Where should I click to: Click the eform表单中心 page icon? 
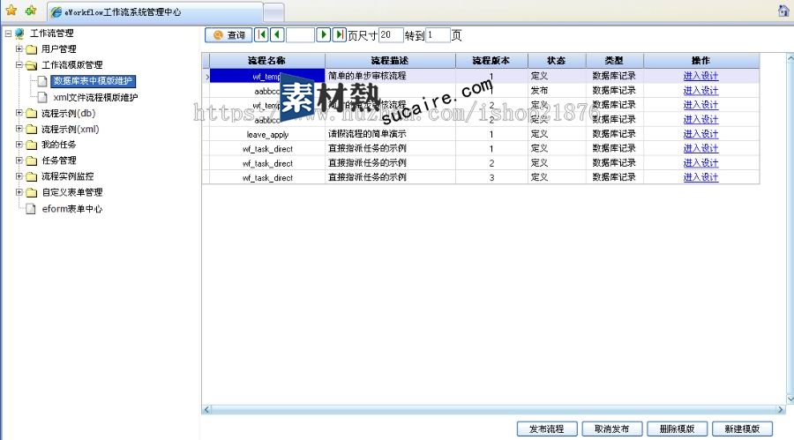(x=31, y=209)
